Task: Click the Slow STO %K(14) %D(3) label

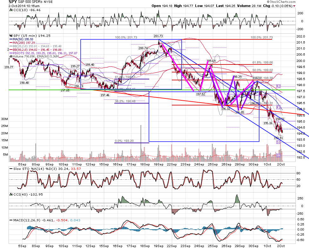Action: (47, 169)
